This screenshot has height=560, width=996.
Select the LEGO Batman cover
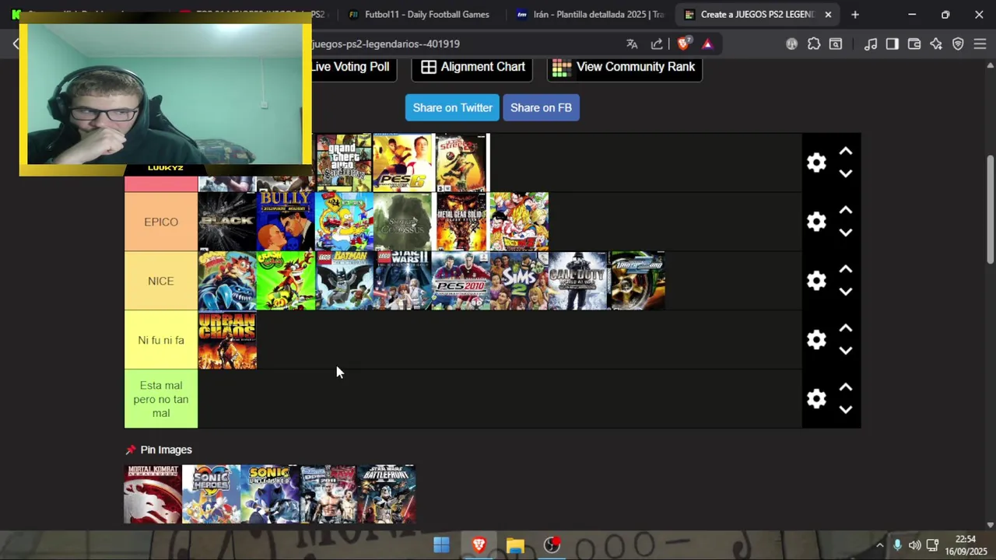tap(344, 281)
